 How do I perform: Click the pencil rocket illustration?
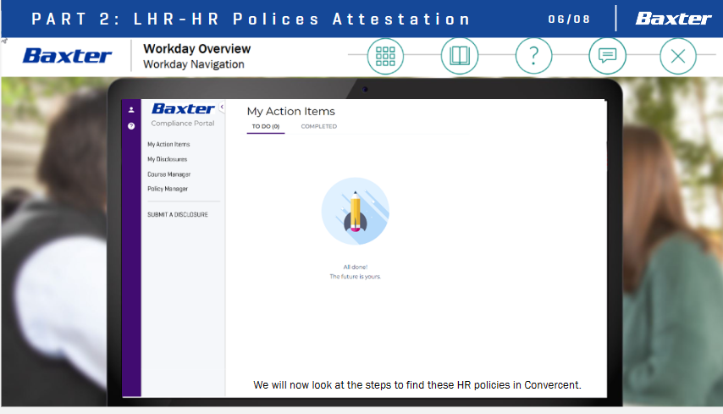tap(355, 211)
